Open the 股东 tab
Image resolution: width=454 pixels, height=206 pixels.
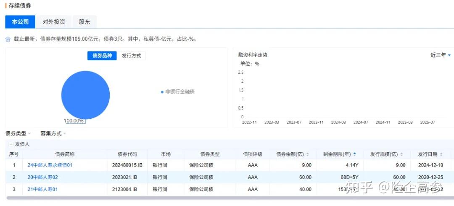pyautogui.click(x=84, y=22)
